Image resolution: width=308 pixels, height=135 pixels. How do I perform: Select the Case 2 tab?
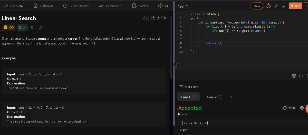(214, 97)
